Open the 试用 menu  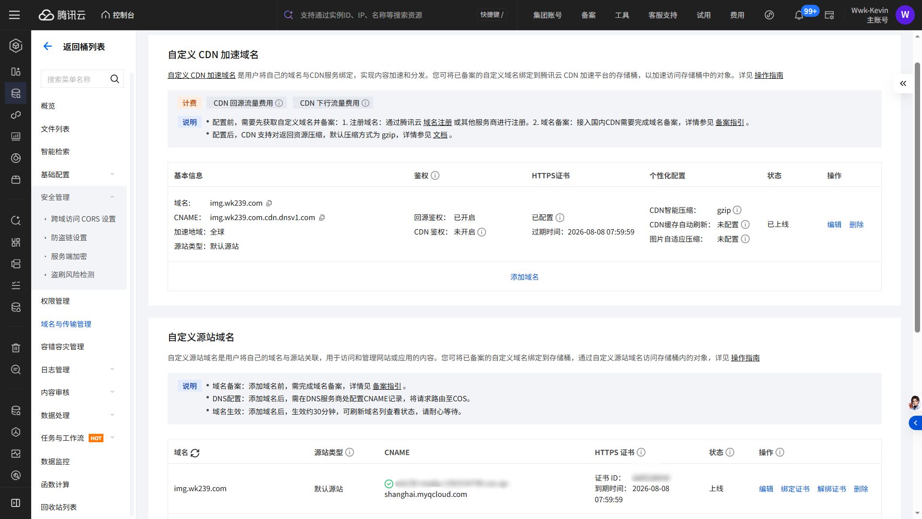pyautogui.click(x=704, y=15)
